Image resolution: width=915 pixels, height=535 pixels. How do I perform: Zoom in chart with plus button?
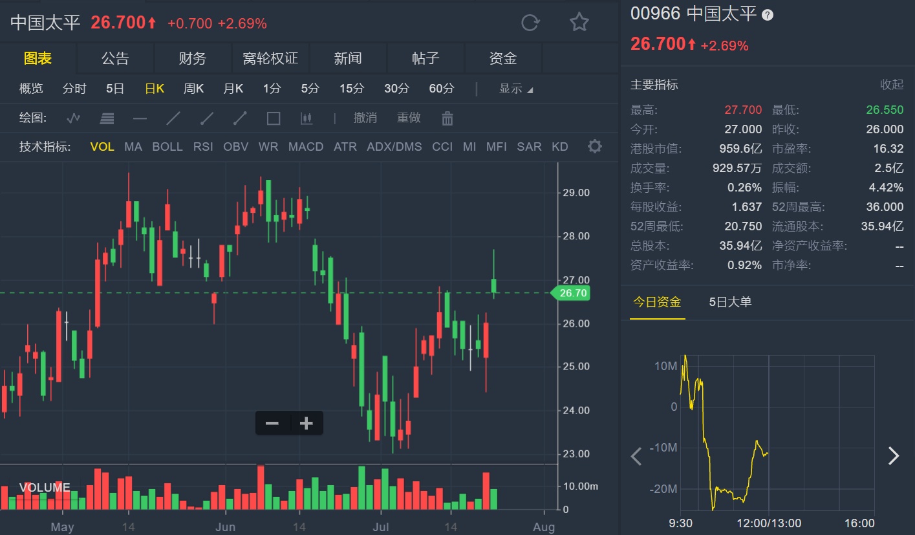(307, 424)
